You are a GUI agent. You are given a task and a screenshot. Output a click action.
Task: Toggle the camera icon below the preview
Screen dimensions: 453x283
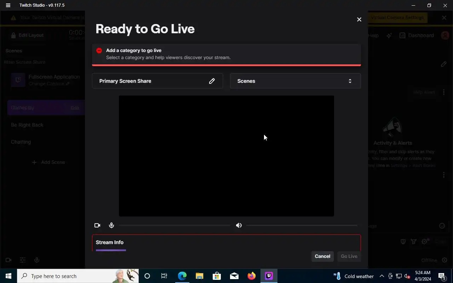coord(97,225)
